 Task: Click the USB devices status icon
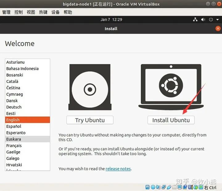(169, 187)
